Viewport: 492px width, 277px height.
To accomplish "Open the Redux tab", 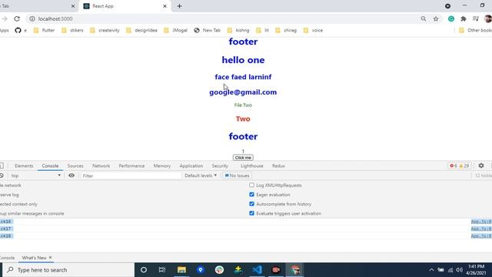I will tap(278, 166).
